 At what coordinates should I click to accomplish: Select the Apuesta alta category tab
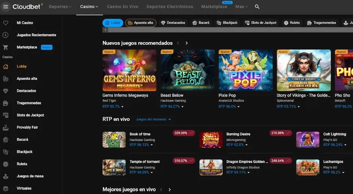tap(141, 23)
